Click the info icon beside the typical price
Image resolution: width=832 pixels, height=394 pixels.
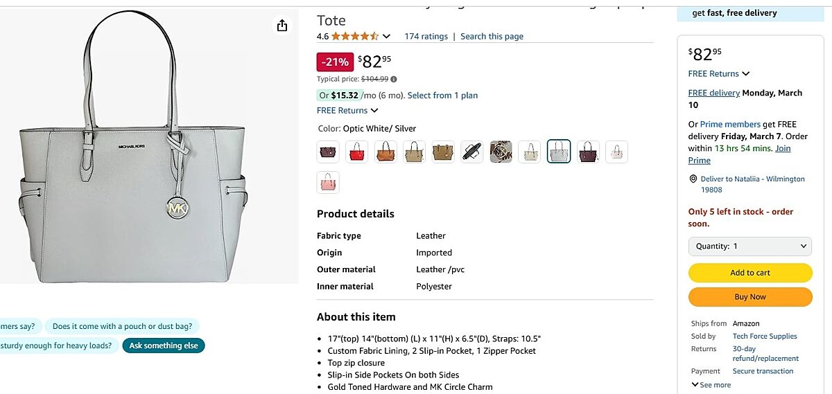pos(394,80)
